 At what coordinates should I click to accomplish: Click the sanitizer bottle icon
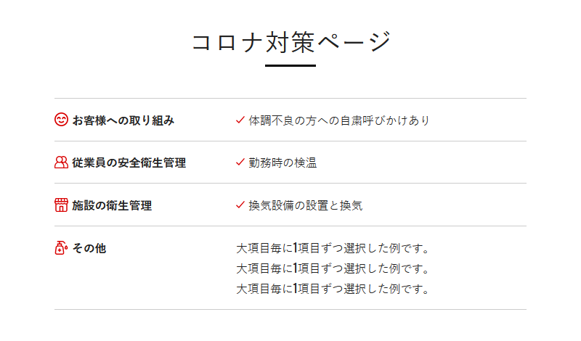click(61, 248)
